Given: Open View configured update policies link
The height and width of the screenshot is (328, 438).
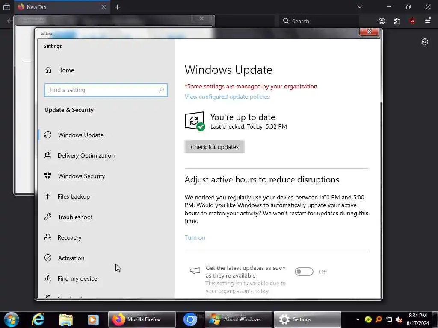Looking at the screenshot, I should [227, 97].
